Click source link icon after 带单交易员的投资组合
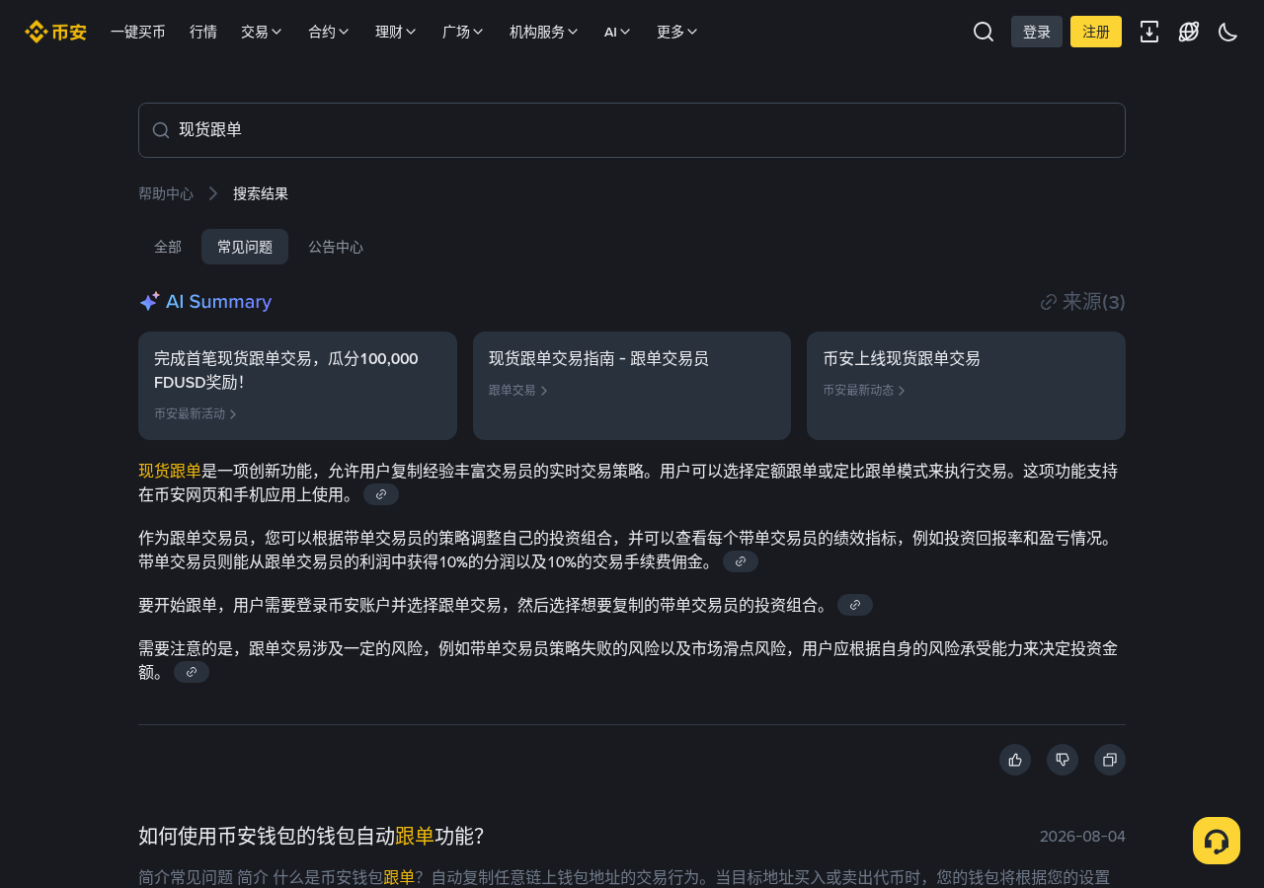 855,605
